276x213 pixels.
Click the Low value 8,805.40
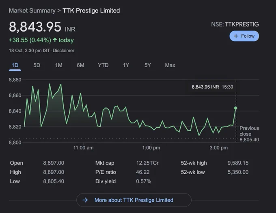click(x=54, y=181)
